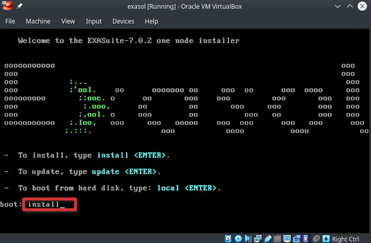Click the optical disc status icon

tap(238, 238)
